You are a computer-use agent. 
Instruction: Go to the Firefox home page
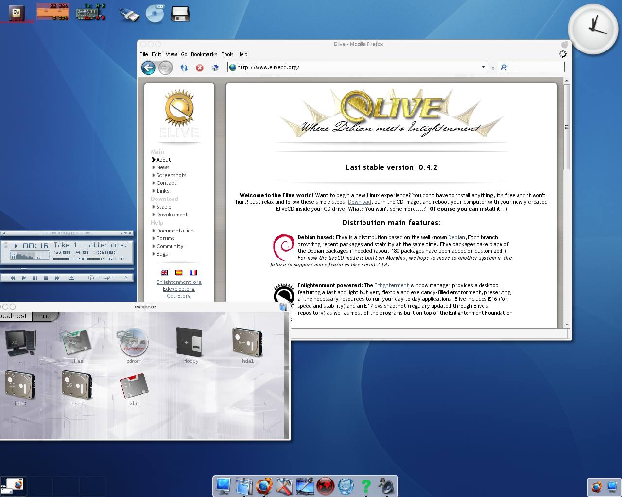[215, 67]
